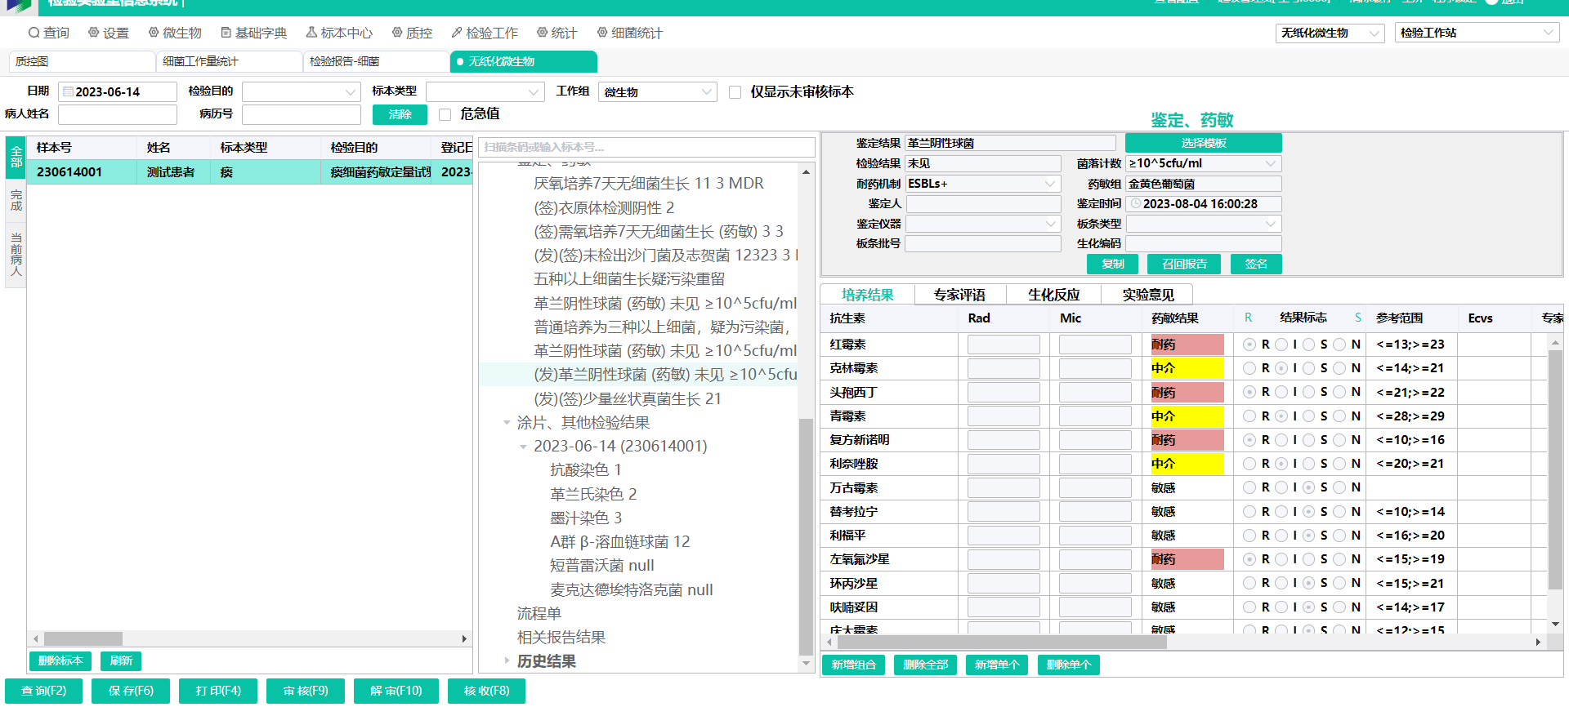The width and height of the screenshot is (1569, 707).
Task: Open 菌落计数 dropdown
Action: tap(1203, 163)
